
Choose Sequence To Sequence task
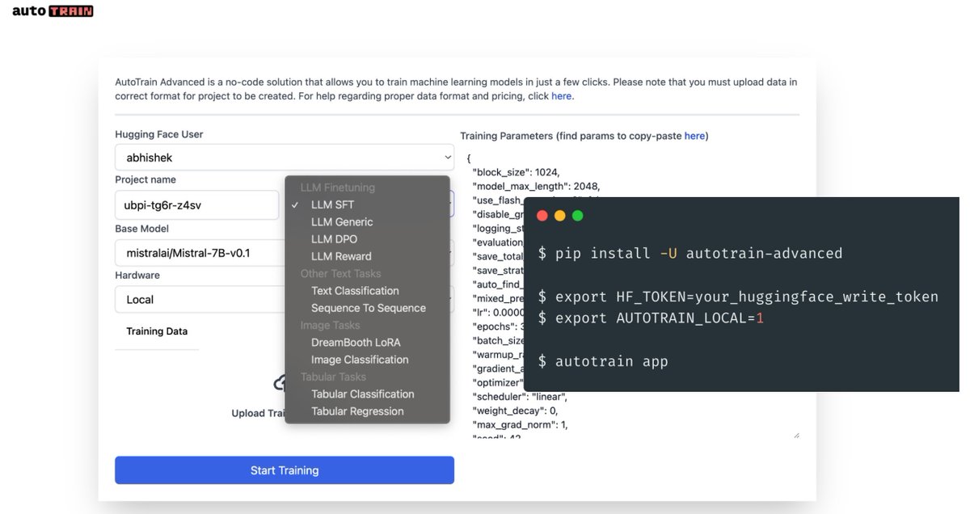[x=368, y=308]
